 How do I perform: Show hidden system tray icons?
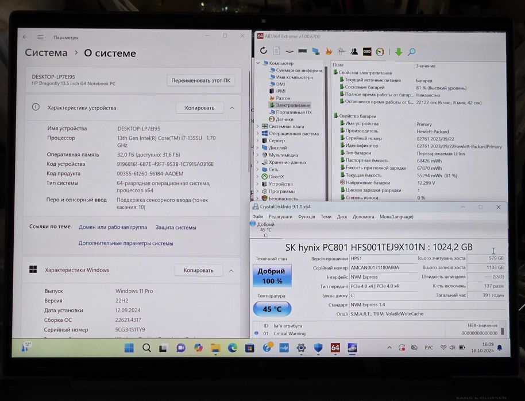(x=389, y=348)
